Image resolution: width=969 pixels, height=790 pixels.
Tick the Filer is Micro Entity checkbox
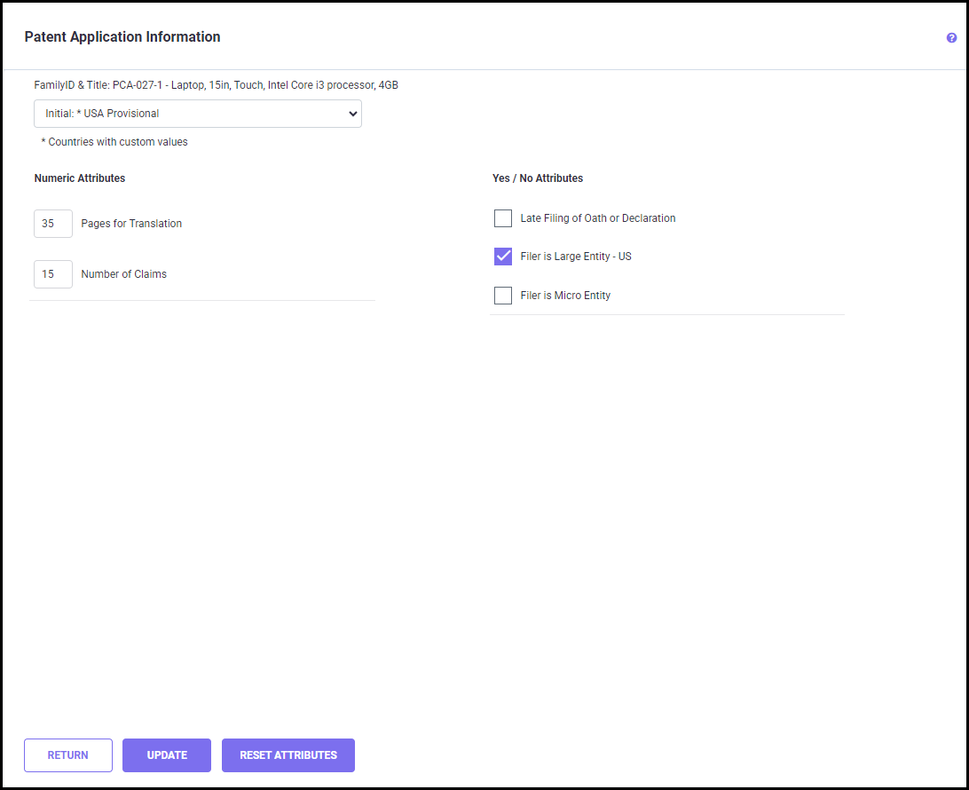pos(503,296)
